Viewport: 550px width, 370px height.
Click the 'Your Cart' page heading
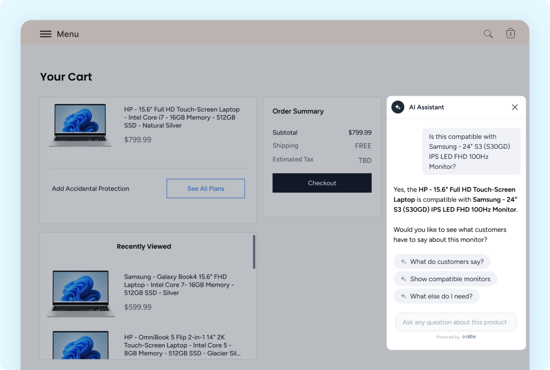66,77
